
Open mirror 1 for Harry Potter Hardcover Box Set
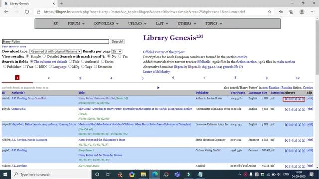[x=286, y=99]
